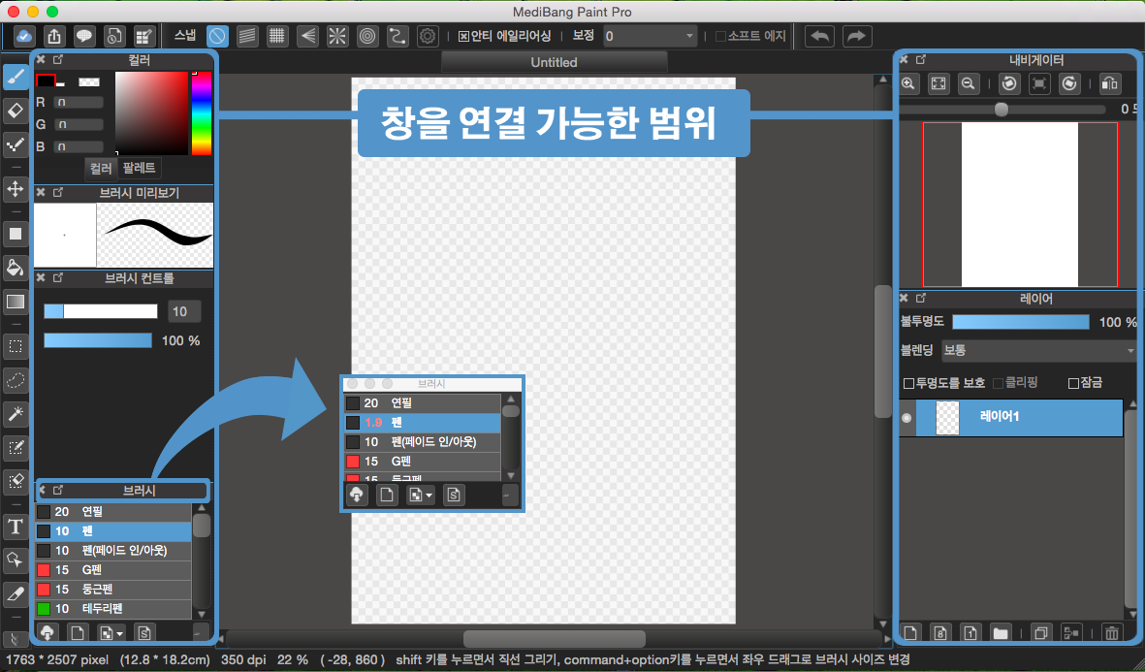The image size is (1145, 672).
Task: Select the Select Pen tool
Action: [x=16, y=448]
